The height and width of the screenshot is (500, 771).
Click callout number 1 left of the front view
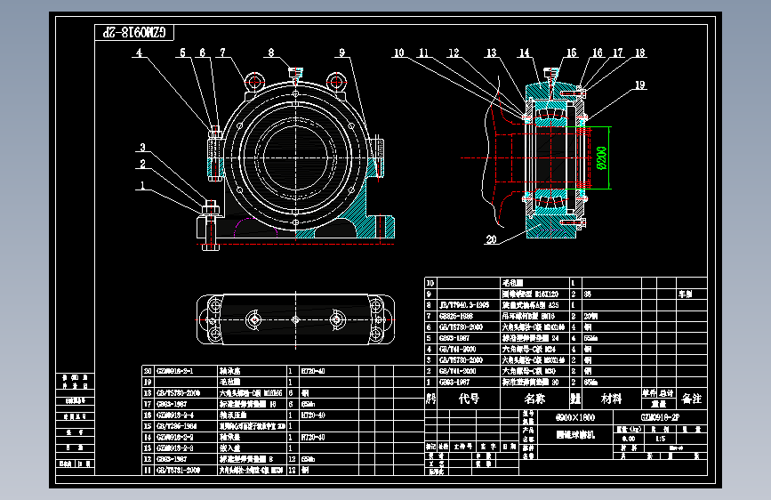[142, 185]
